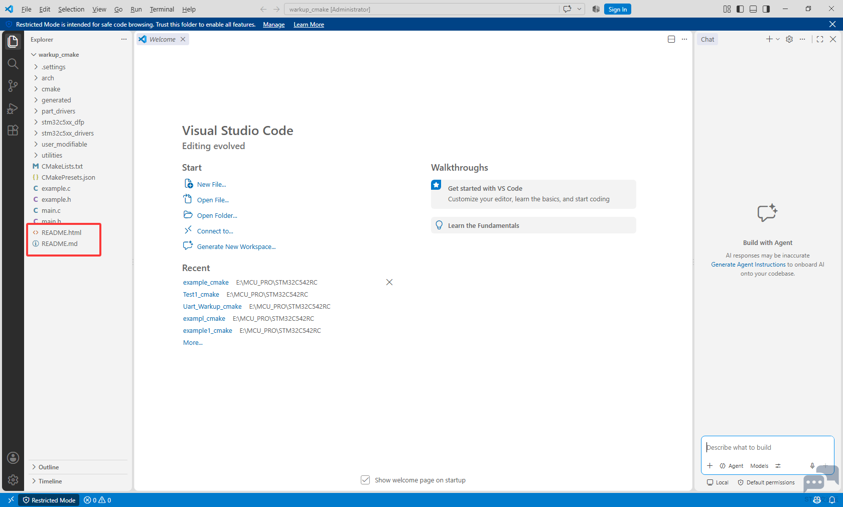Open the Models picker in chat
Viewport: 843px width, 507px height.
click(759, 466)
